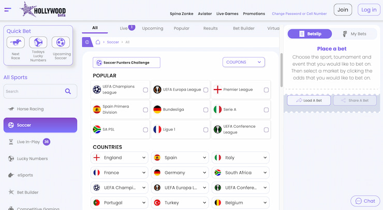Expand the Germany country dropdown
This screenshot has width=383, height=210.
tap(180, 173)
